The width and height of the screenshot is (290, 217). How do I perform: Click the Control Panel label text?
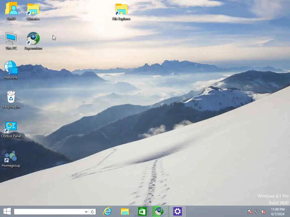pyautogui.click(x=11, y=136)
